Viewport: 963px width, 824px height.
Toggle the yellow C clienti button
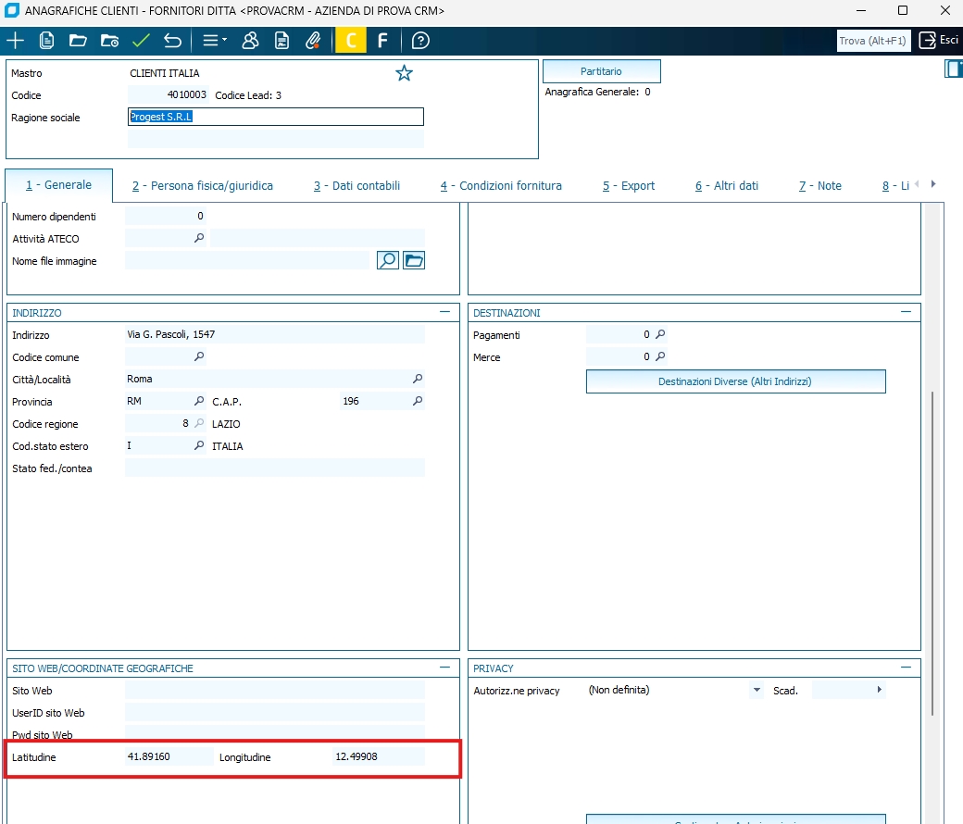(350, 41)
